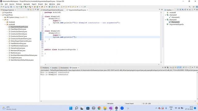The height and width of the screenshot is (111, 198).
Task: Toggle Sort in the Outline view
Action: point(180,10)
